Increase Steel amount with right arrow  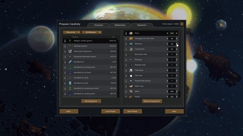pyautogui.click(x=177, y=91)
